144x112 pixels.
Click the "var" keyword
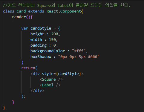pos(24,28)
